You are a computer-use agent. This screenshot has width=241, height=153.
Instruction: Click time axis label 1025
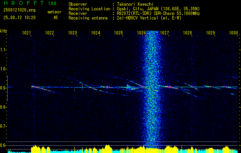tap(119, 33)
